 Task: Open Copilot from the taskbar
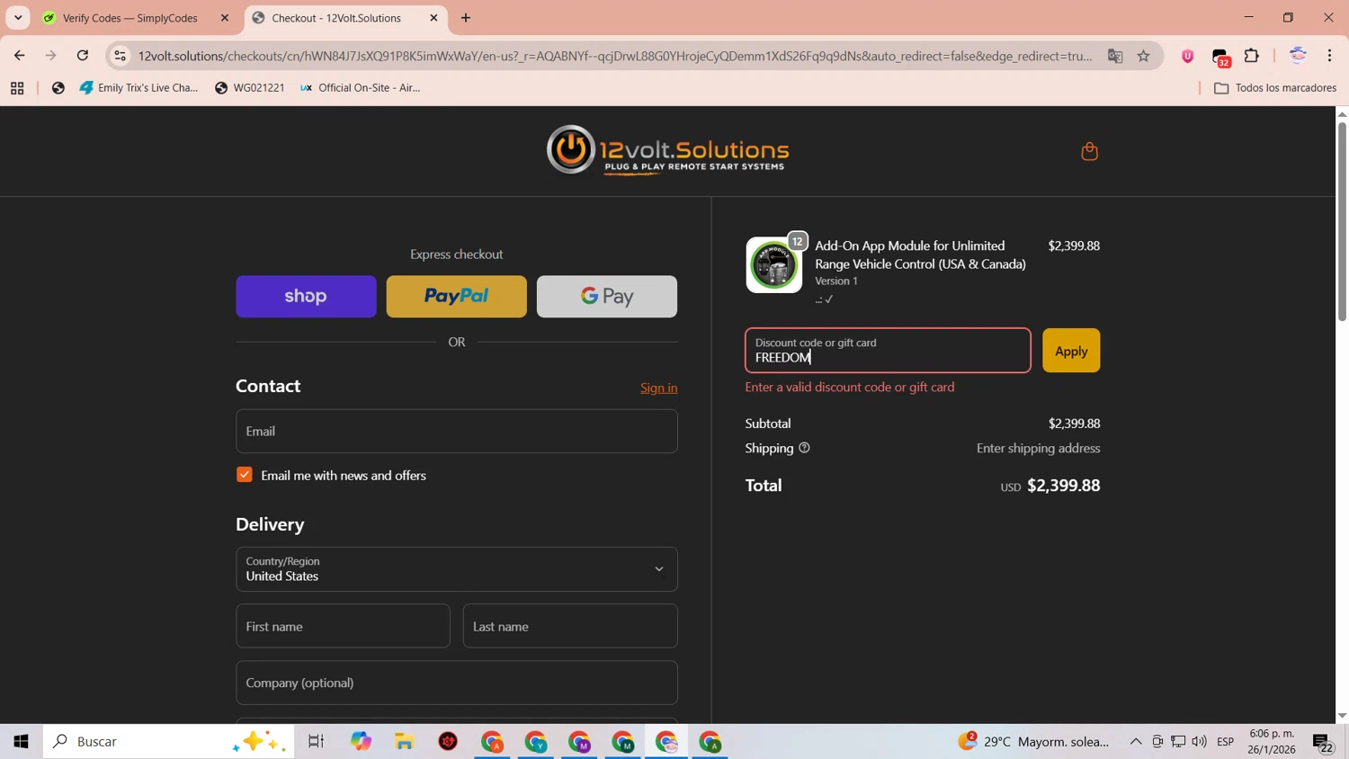click(x=361, y=742)
